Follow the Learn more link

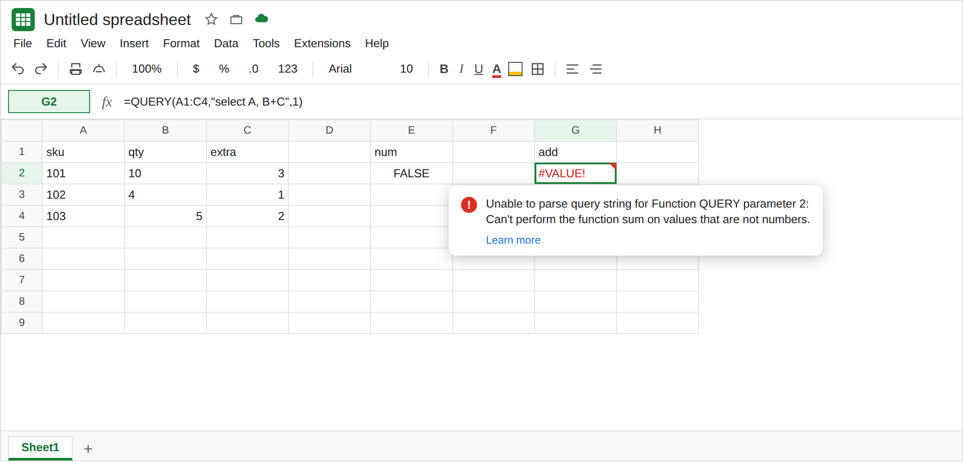click(x=513, y=240)
